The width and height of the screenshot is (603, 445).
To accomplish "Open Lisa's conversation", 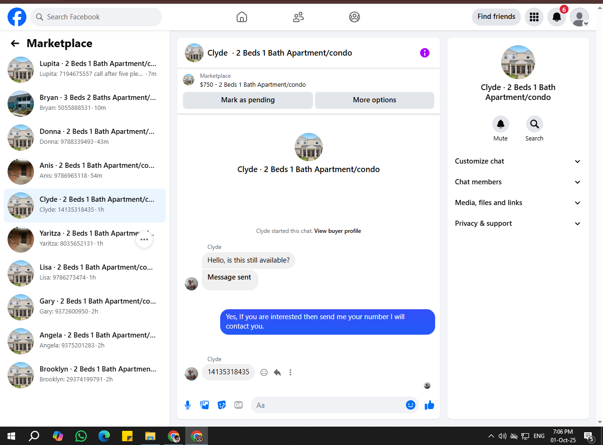I will click(85, 273).
